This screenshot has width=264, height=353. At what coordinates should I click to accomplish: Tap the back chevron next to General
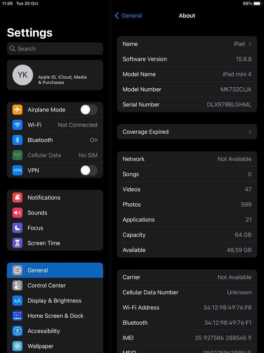pyautogui.click(x=117, y=16)
